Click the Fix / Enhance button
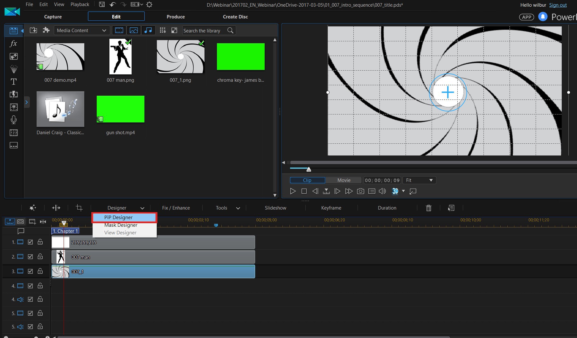Viewport: 577px width, 338px height. 176,208
